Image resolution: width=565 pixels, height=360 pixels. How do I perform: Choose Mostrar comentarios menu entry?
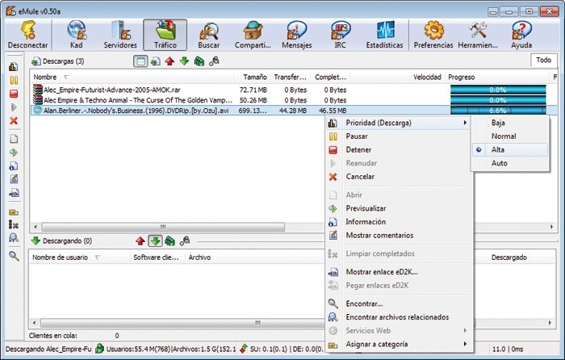(399, 236)
